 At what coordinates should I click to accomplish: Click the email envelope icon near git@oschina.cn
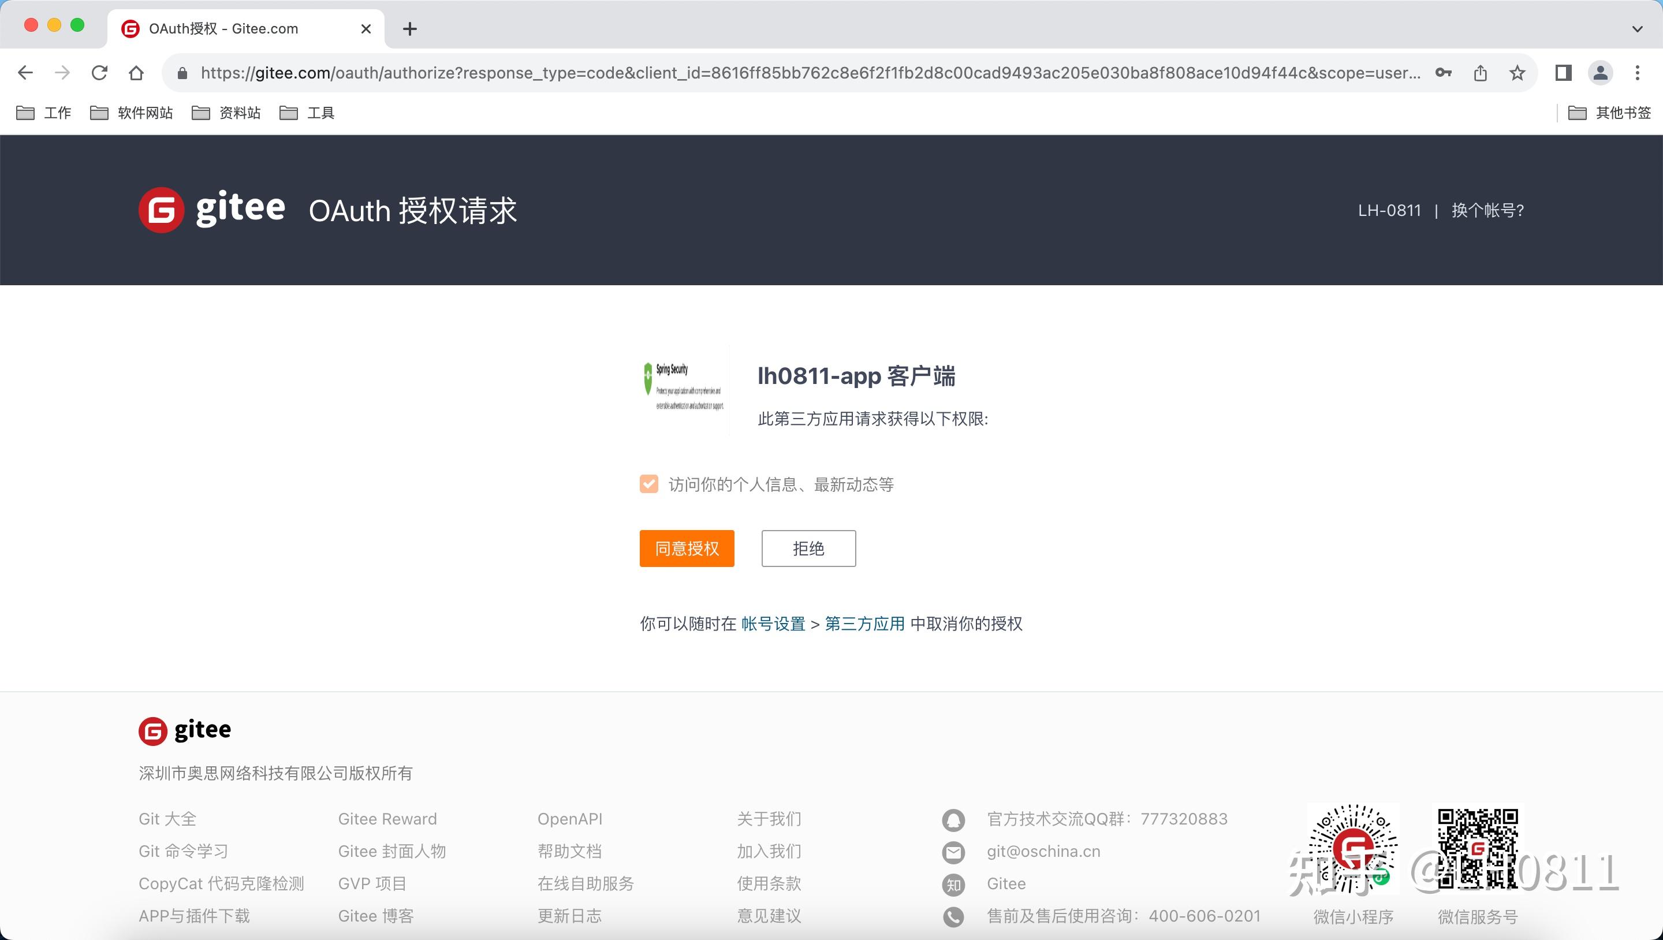tap(953, 852)
